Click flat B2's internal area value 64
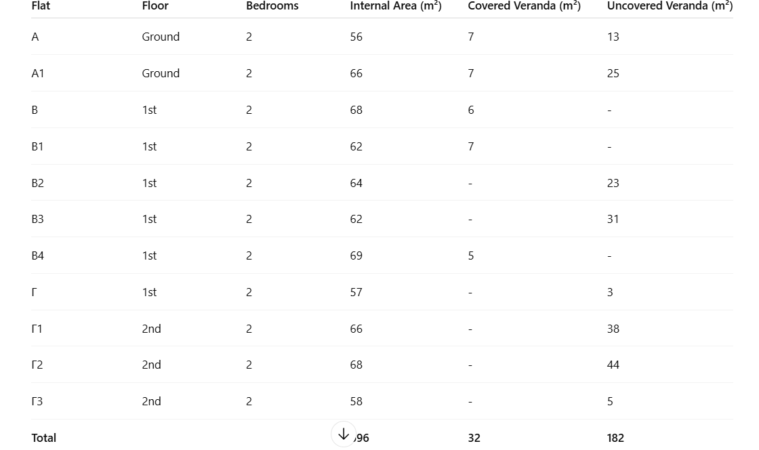The width and height of the screenshot is (759, 450). tap(356, 183)
